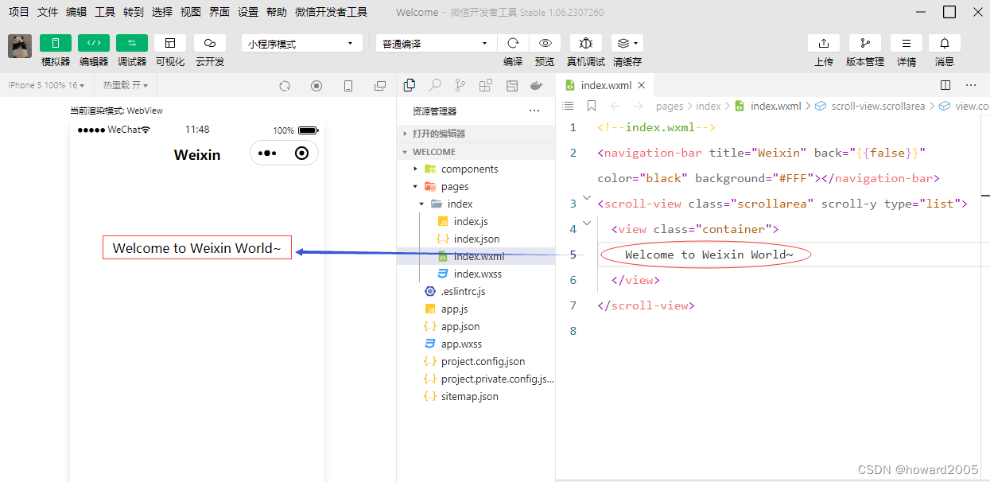Open the 项目 menu

(19, 12)
